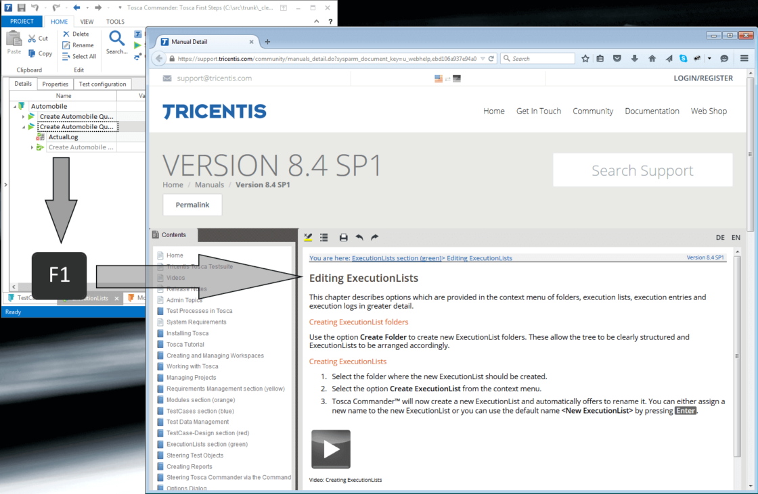Open Community in the Tricentis site navigation
This screenshot has height=494, width=758.
pos(593,111)
